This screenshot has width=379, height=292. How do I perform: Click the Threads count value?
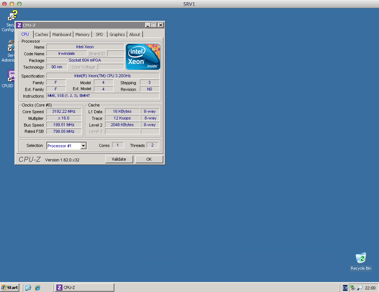click(152, 145)
